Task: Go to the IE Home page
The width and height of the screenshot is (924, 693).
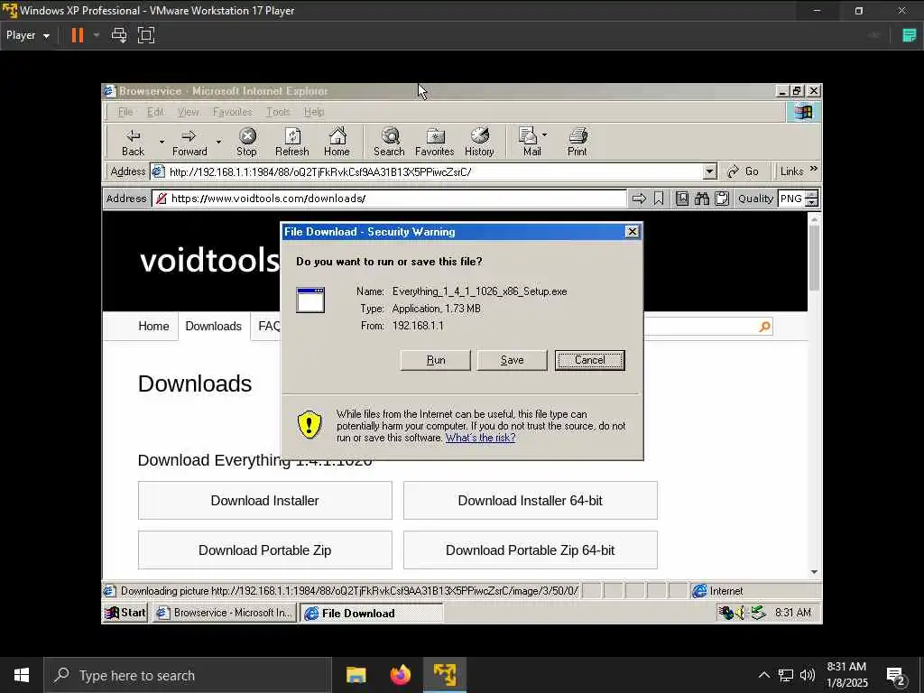Action: tap(337, 142)
